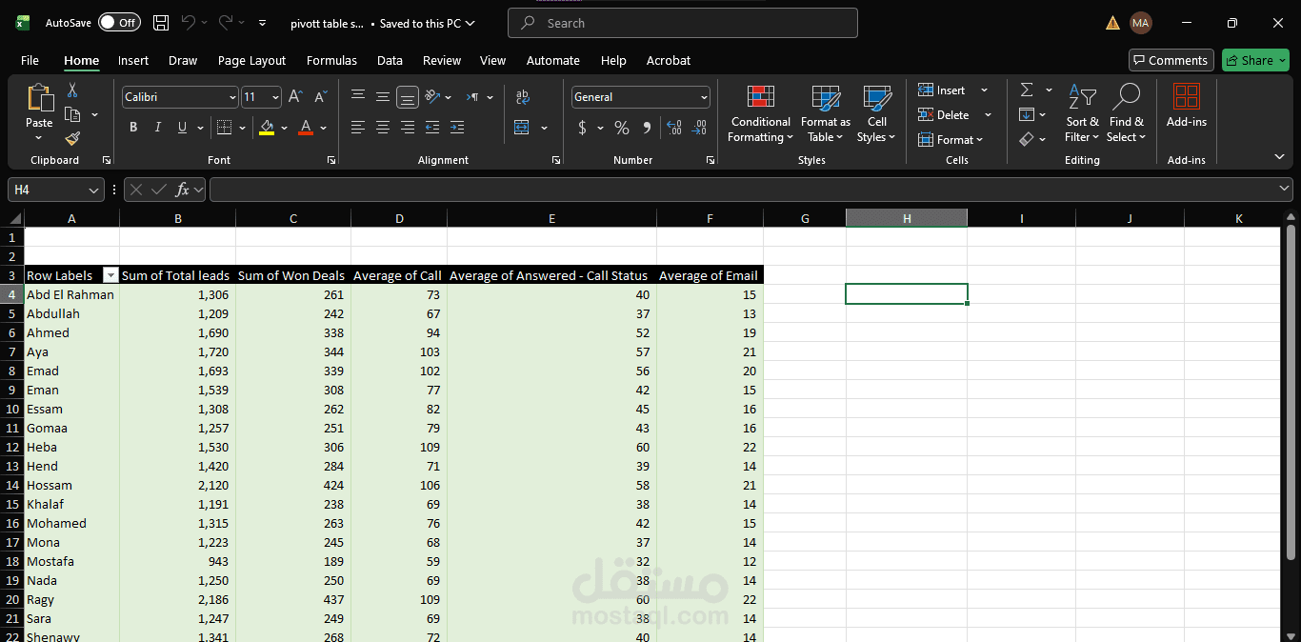Open Conditional Formatting menu

pyautogui.click(x=760, y=114)
